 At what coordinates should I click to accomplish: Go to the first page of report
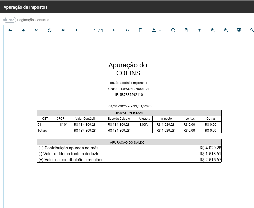[63, 30]
